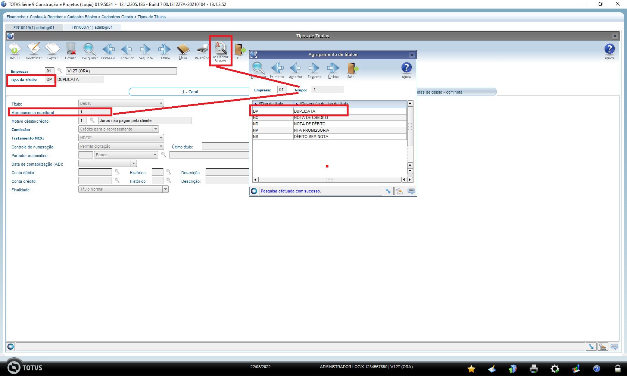Click the Copiar toolbar icon
Viewport: 627px width, 376px height.
point(52,51)
